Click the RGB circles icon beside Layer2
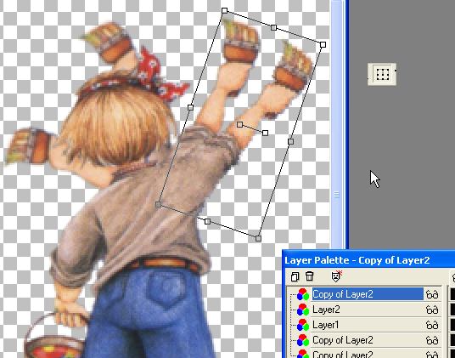 click(303, 310)
